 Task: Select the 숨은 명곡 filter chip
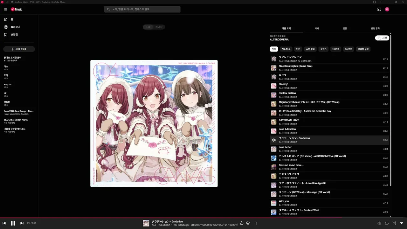(310, 49)
